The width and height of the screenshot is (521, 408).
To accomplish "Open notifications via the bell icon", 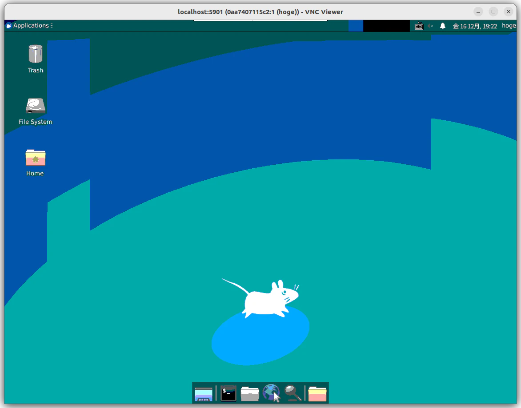I will coord(443,26).
